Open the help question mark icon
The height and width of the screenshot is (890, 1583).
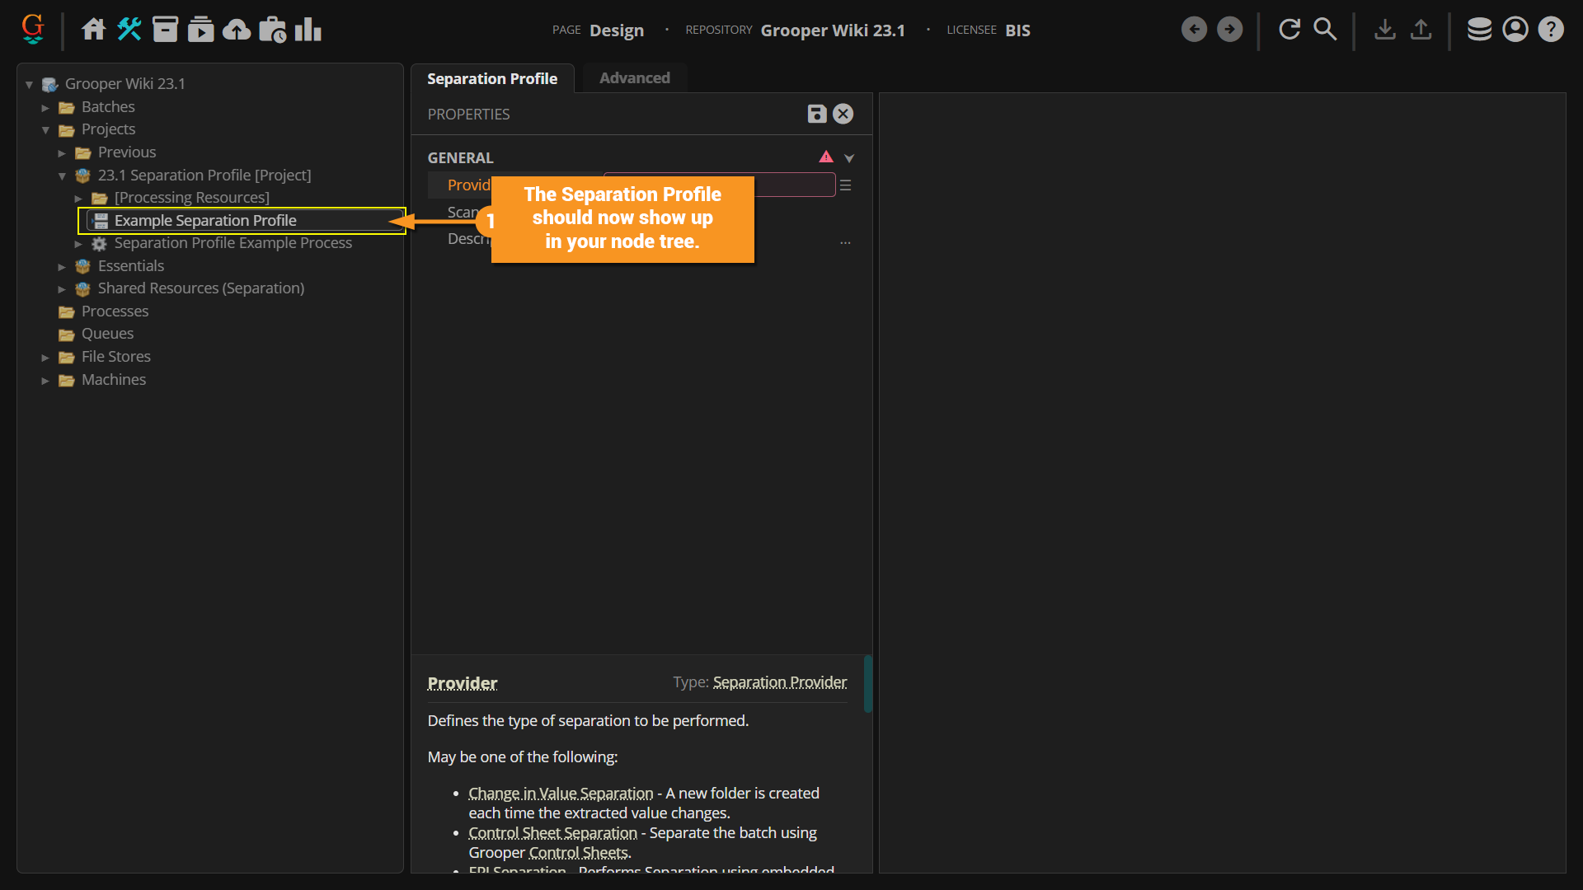[x=1551, y=30]
